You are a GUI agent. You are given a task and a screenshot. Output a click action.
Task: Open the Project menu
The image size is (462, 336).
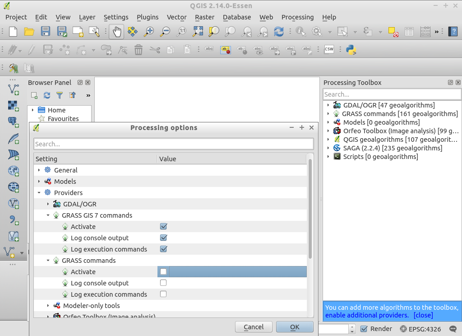coord(16,17)
